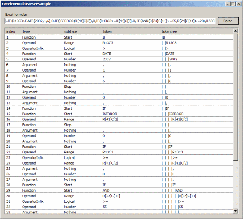Screen dimensions: 243x219
Task: Select row 32 with number 55
Action: [119, 207]
